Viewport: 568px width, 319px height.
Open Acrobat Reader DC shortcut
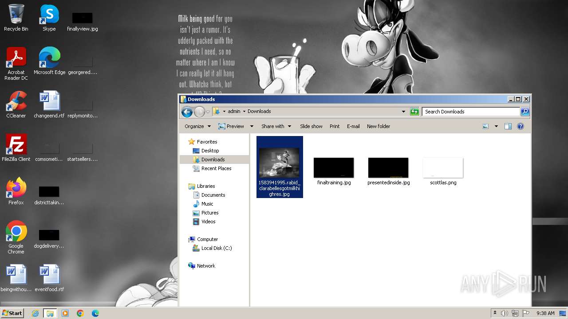pos(16,64)
